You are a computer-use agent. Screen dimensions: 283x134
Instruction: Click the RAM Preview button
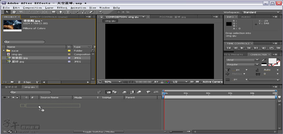[x=279, y=48]
